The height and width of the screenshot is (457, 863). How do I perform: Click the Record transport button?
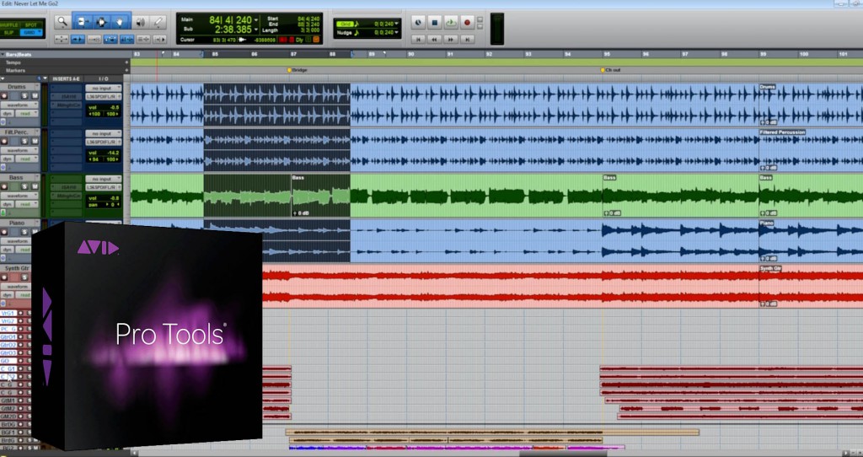[x=467, y=23]
